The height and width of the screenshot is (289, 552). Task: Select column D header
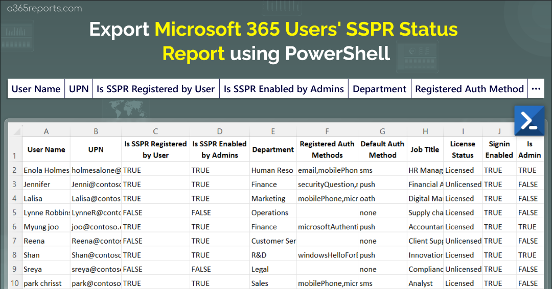(x=220, y=132)
